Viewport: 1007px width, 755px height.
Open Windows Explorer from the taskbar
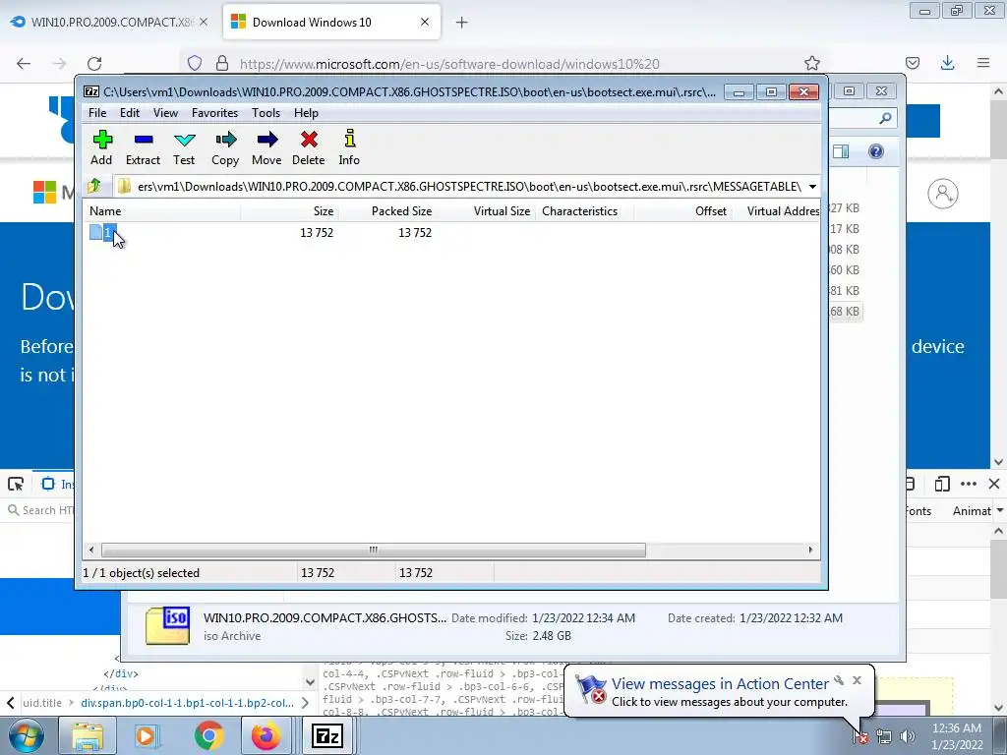click(87, 735)
